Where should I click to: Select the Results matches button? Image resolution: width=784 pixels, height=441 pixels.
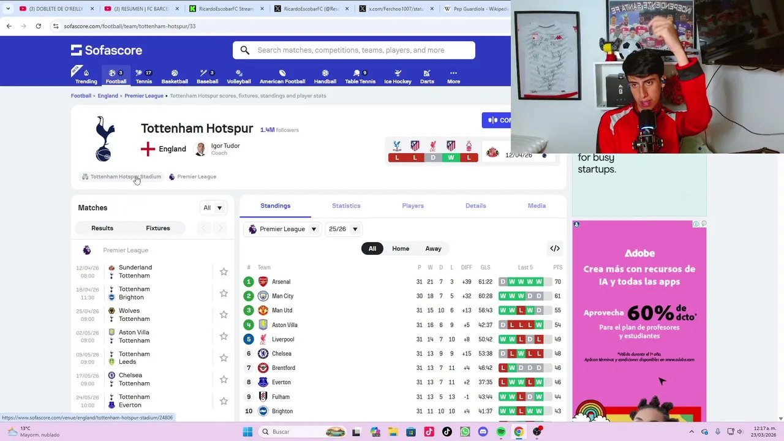tap(102, 228)
